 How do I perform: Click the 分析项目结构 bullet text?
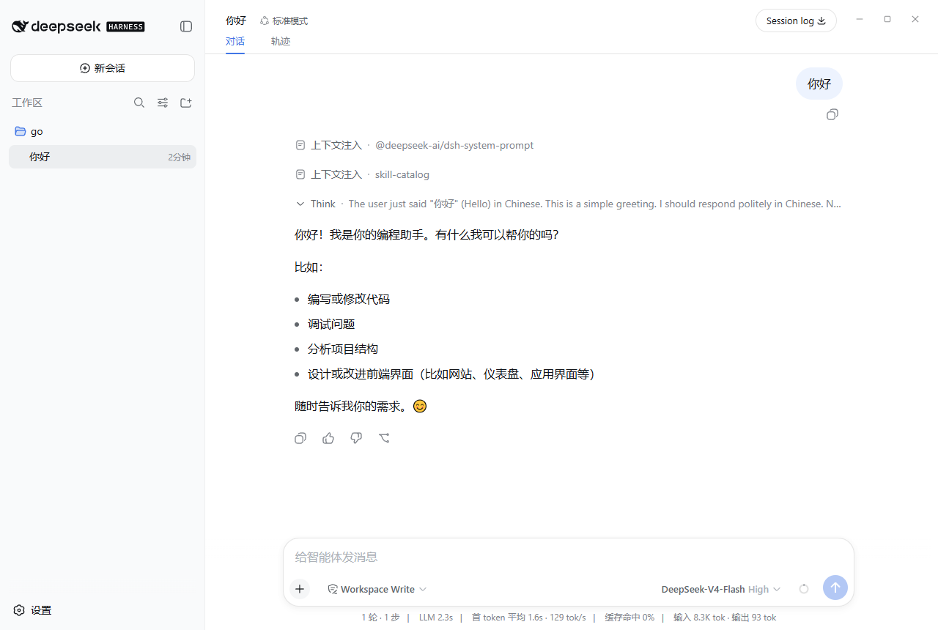click(343, 349)
